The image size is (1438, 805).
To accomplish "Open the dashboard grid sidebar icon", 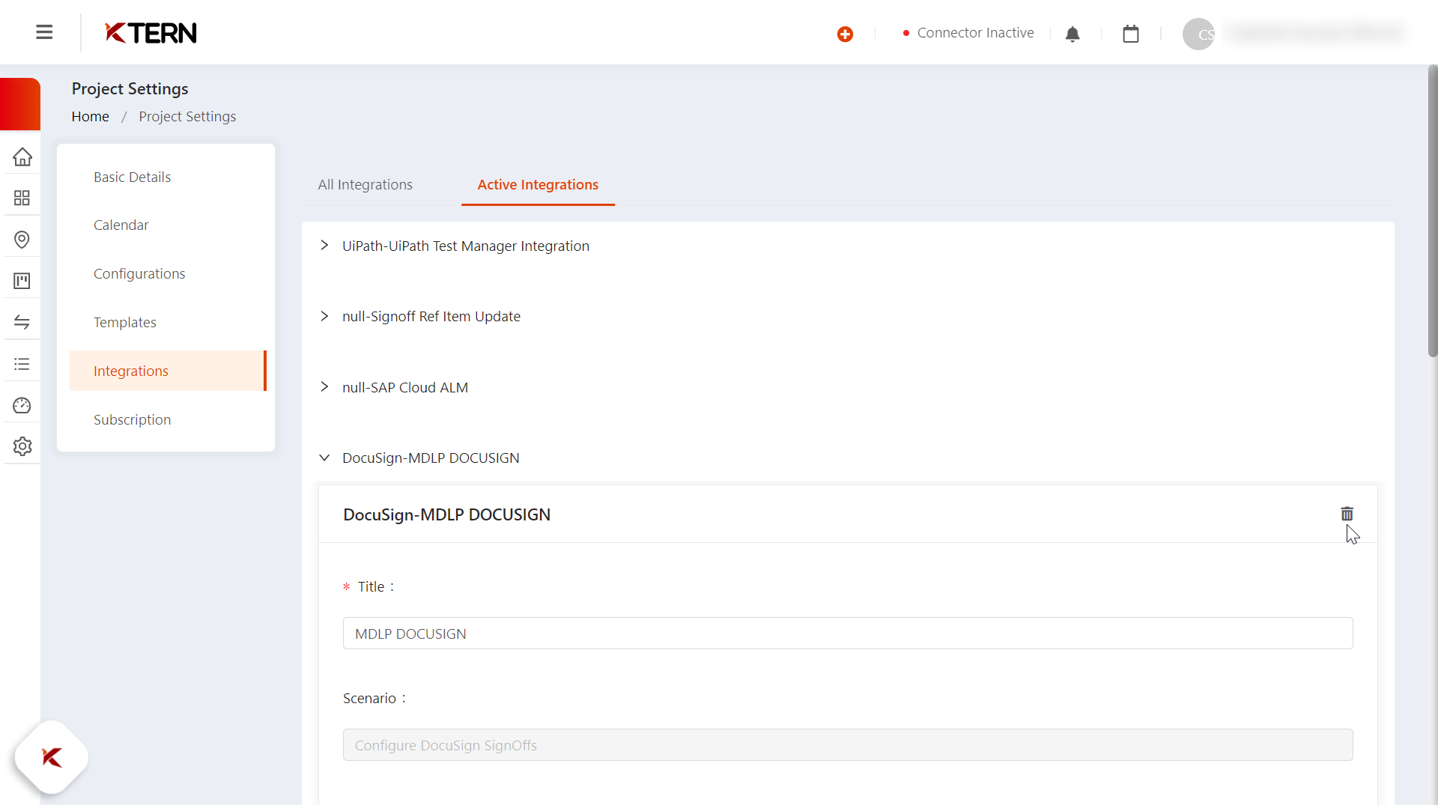I will point(22,198).
